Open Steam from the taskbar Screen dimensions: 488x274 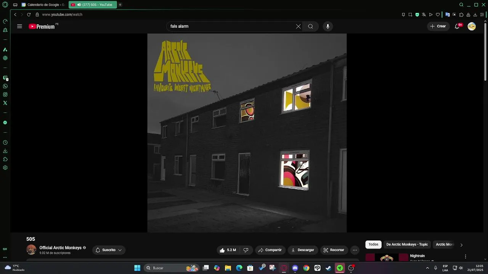click(329, 268)
